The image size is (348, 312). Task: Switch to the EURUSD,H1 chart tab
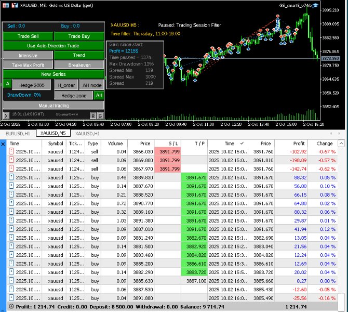(x=18, y=134)
